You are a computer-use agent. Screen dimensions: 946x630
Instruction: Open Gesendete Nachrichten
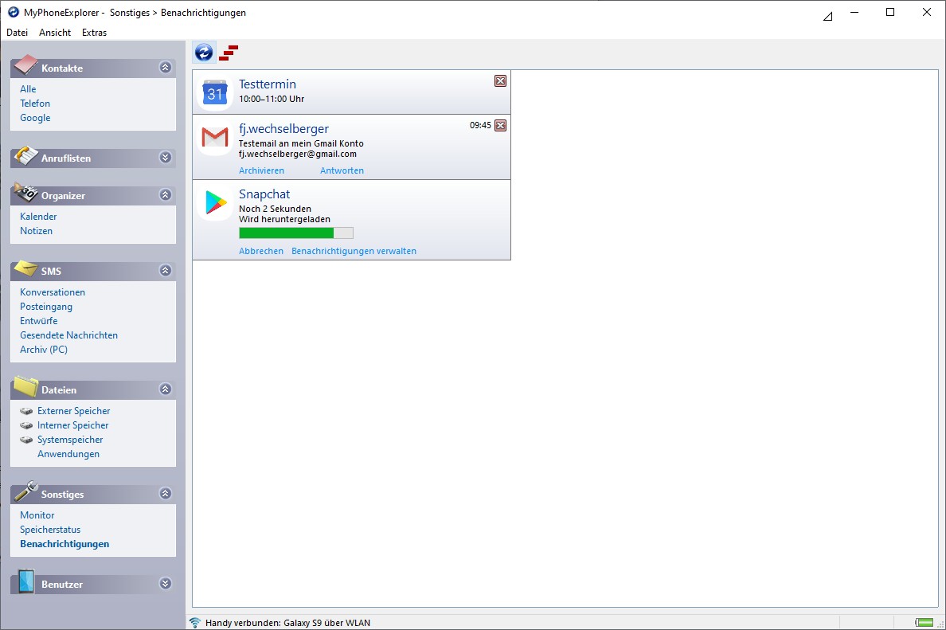(68, 335)
